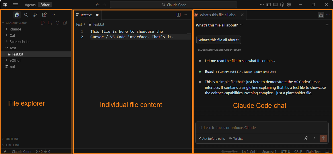This screenshot has width=333, height=154.
Task: Click the Read Test.txt tool call entry
Action: click(x=240, y=71)
